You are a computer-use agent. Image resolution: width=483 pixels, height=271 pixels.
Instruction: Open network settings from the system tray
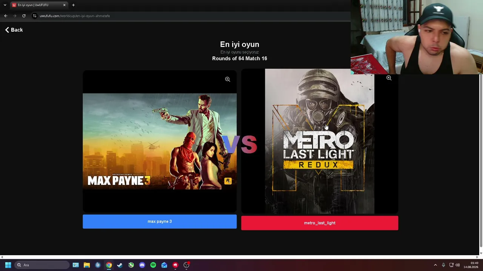(x=451, y=265)
